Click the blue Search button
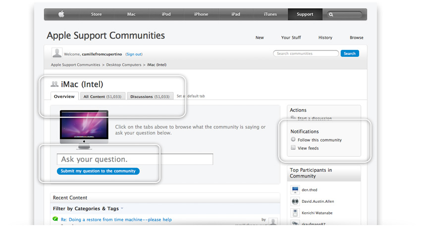 point(350,53)
